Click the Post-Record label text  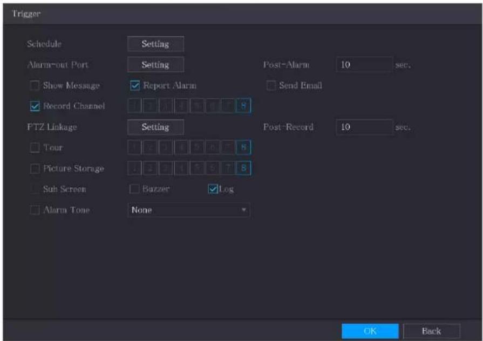[x=288, y=127]
